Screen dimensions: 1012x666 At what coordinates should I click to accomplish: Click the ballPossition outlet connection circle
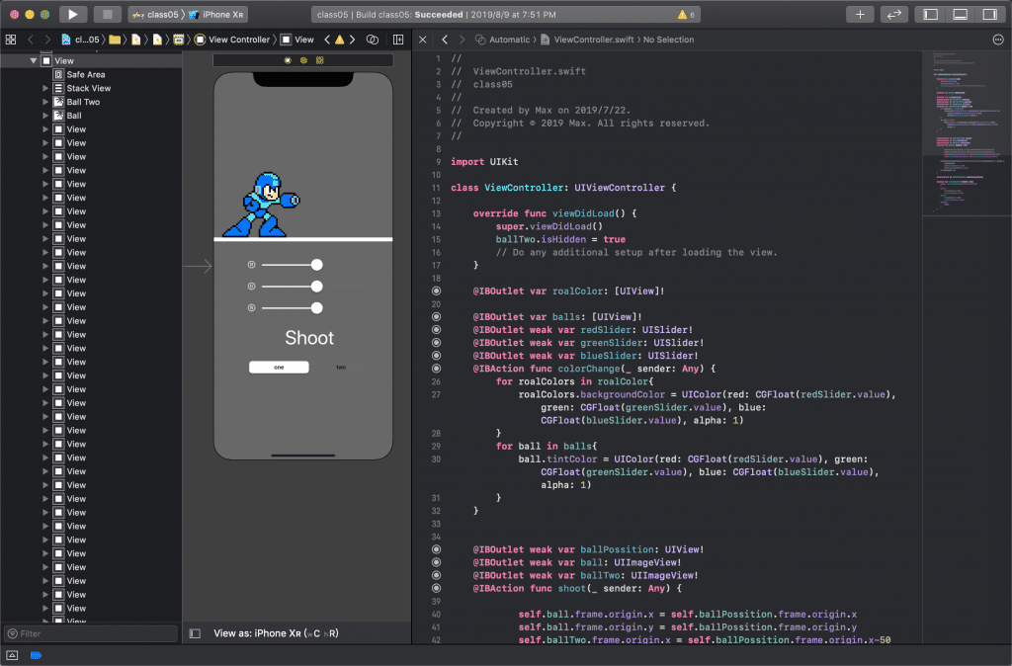436,549
